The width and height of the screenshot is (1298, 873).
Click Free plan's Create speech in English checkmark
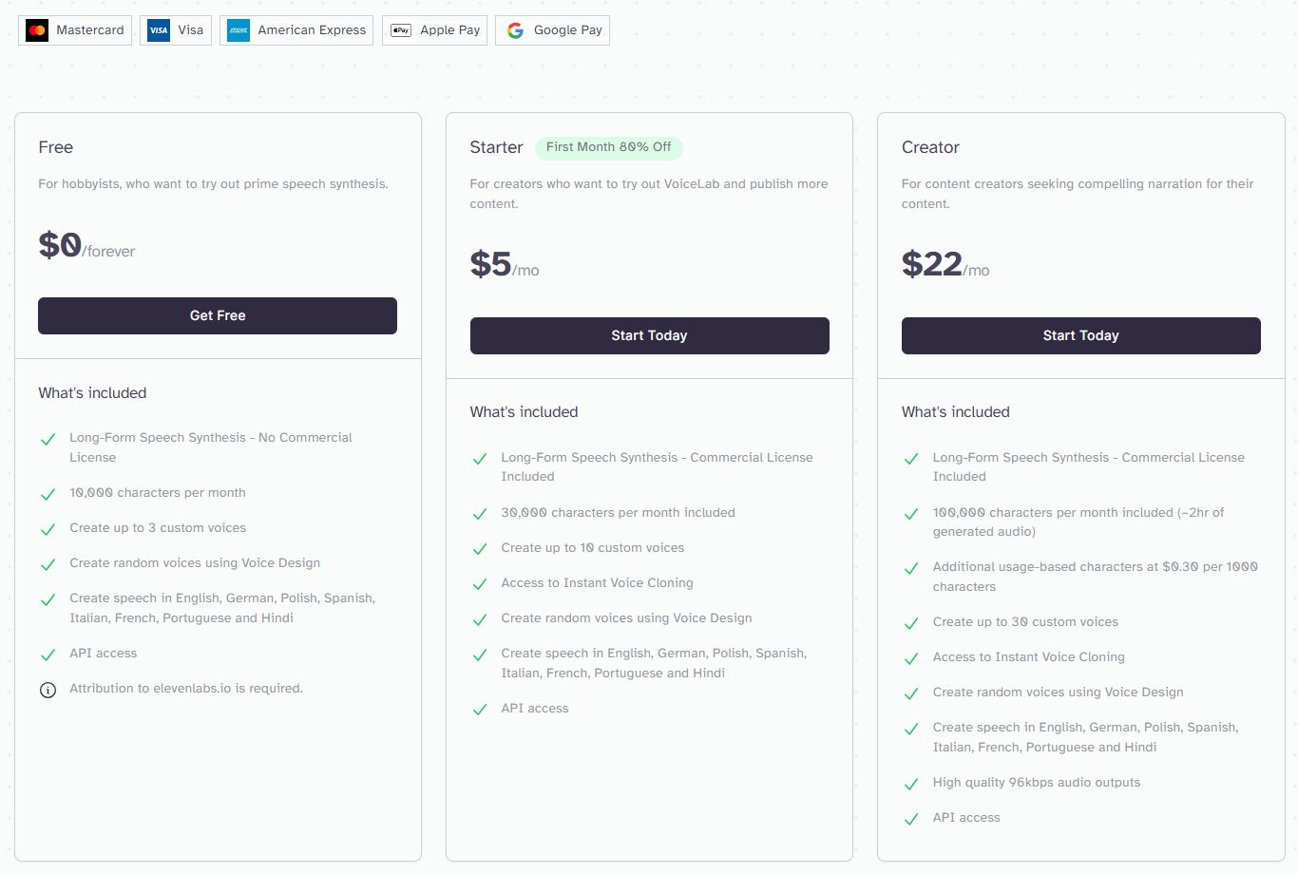[48, 599]
